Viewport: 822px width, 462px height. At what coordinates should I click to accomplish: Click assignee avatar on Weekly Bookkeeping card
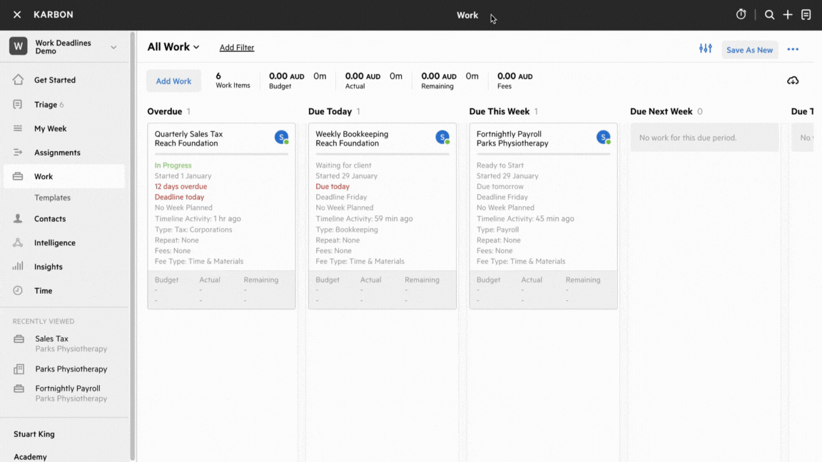pyautogui.click(x=442, y=137)
